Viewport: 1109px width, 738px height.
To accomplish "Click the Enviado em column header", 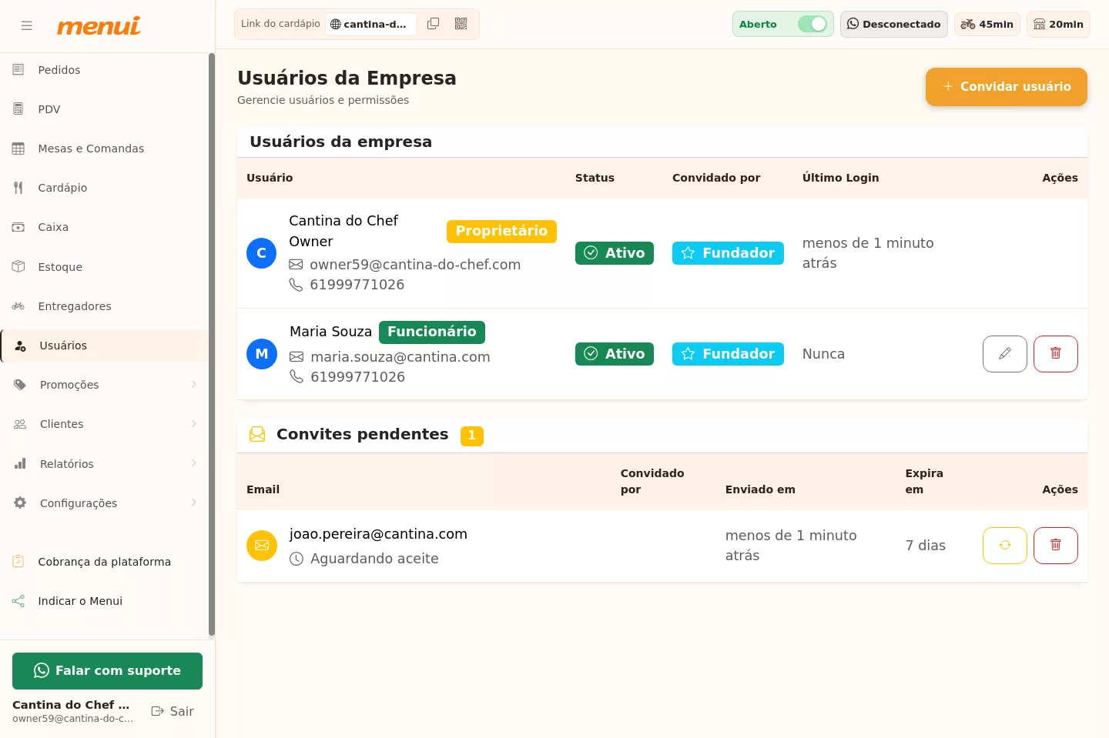I will [760, 489].
